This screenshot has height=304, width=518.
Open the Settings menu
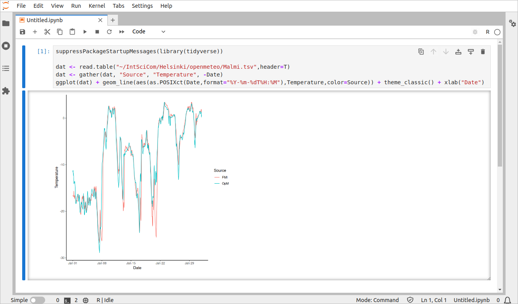pos(142,6)
